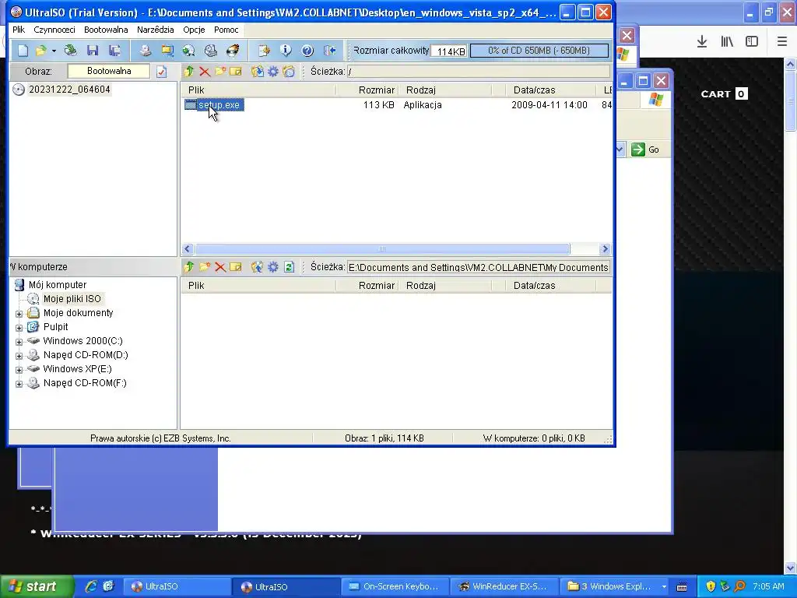Click the Open file folder icon
The width and height of the screenshot is (797, 598).
[x=40, y=51]
